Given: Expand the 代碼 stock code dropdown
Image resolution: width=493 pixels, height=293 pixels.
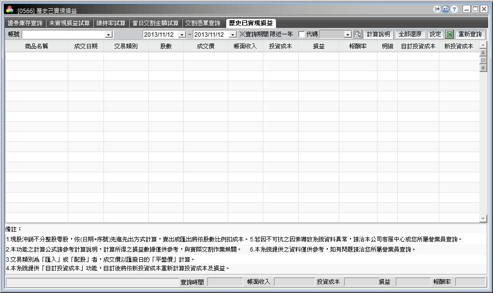Looking at the screenshot, I should point(348,35).
